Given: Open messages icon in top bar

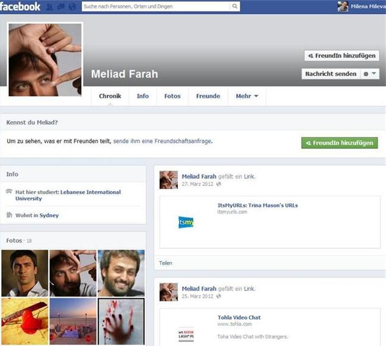Looking at the screenshot, I should [x=61, y=7].
